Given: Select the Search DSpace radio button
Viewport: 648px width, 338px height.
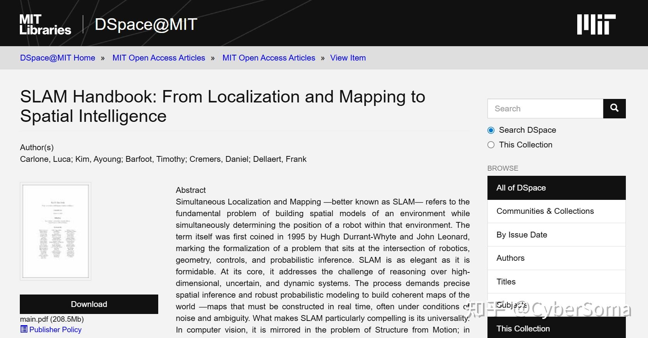Looking at the screenshot, I should pyautogui.click(x=491, y=130).
